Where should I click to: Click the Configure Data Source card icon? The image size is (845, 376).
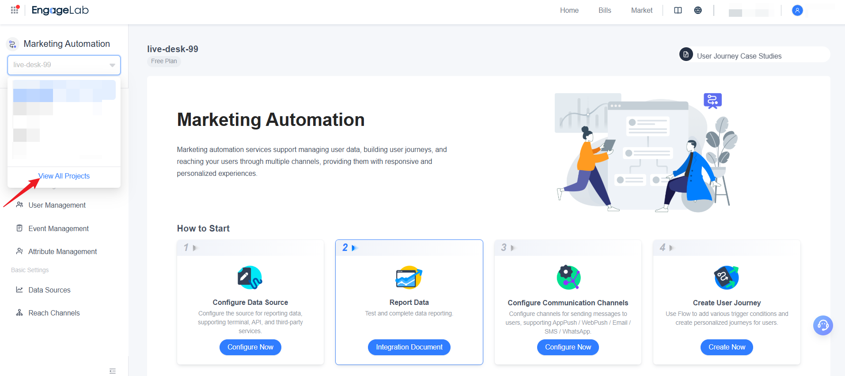coord(250,277)
